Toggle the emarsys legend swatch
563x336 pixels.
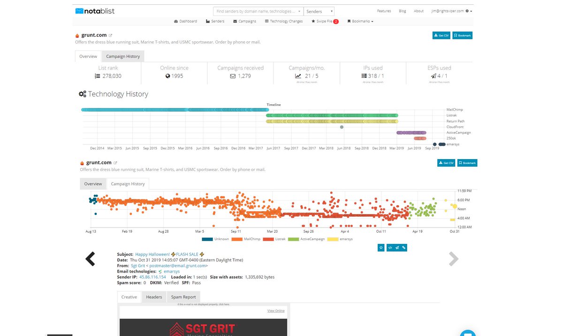[333, 239]
